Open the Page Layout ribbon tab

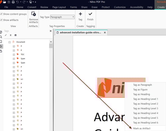click(x=59, y=7)
